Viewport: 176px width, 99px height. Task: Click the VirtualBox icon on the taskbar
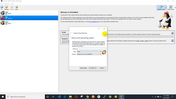121,97
